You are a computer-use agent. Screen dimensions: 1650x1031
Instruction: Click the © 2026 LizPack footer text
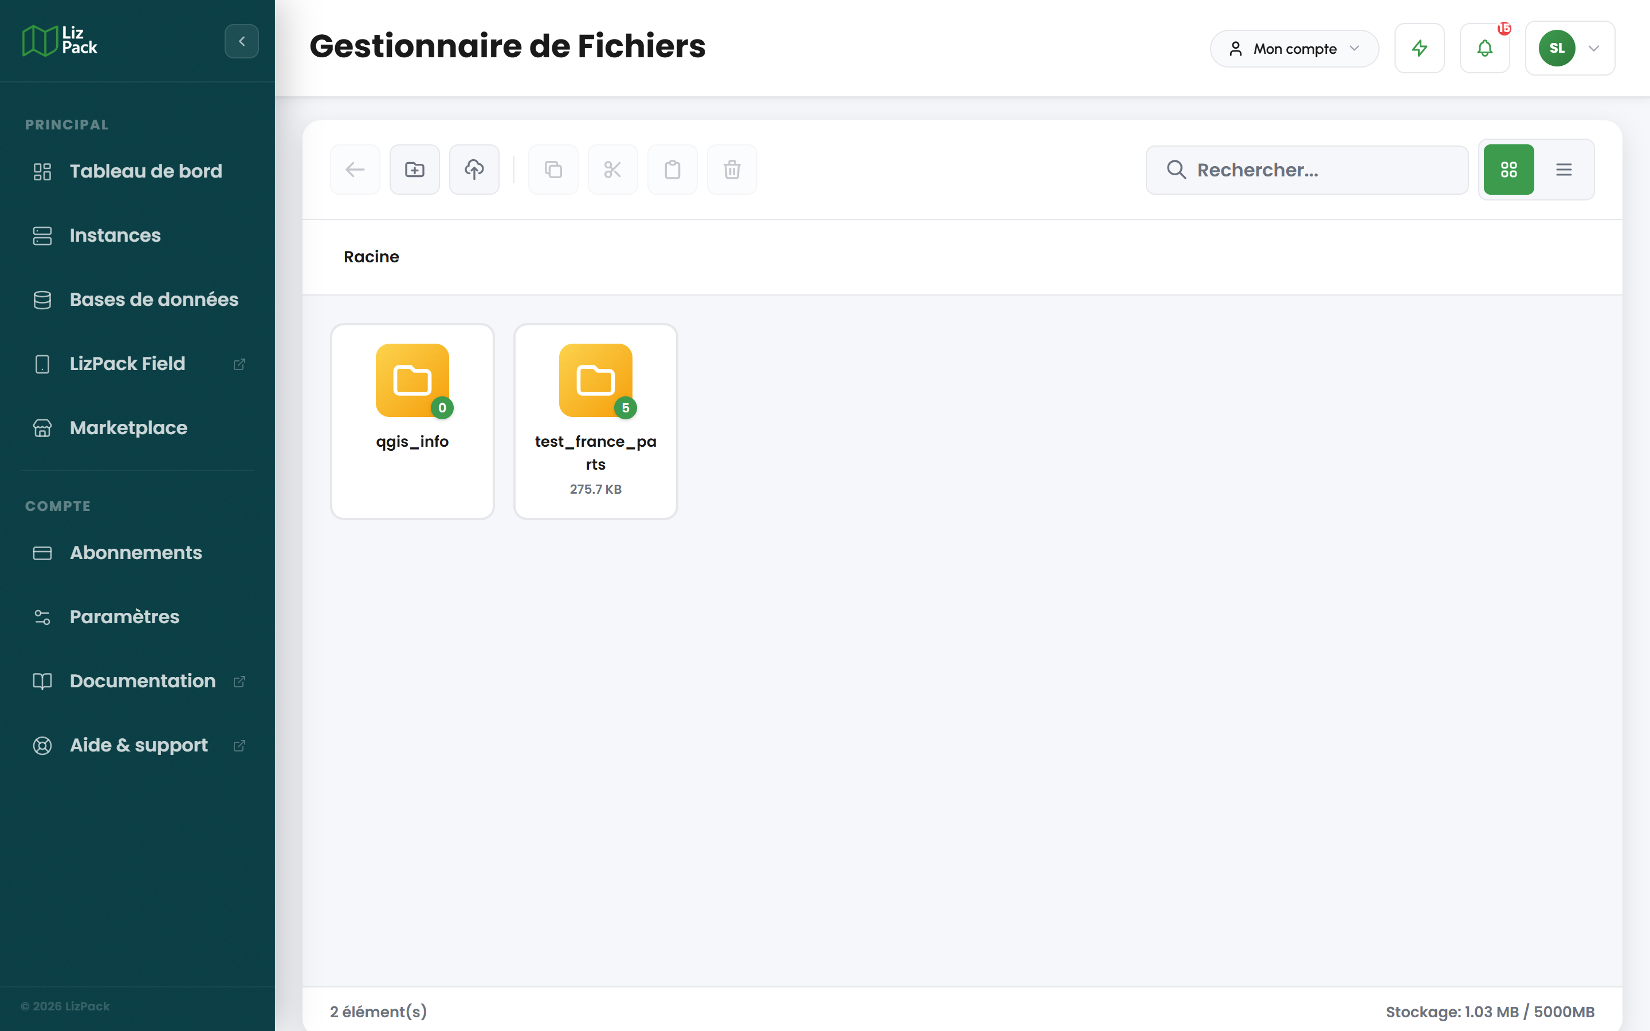pyautogui.click(x=65, y=1006)
